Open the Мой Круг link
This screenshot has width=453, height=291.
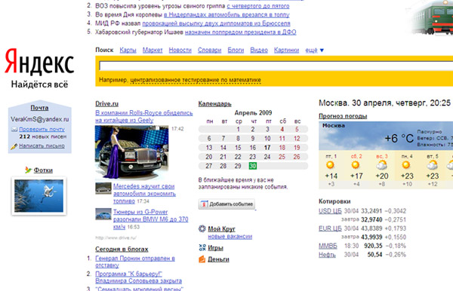pyautogui.click(x=221, y=229)
